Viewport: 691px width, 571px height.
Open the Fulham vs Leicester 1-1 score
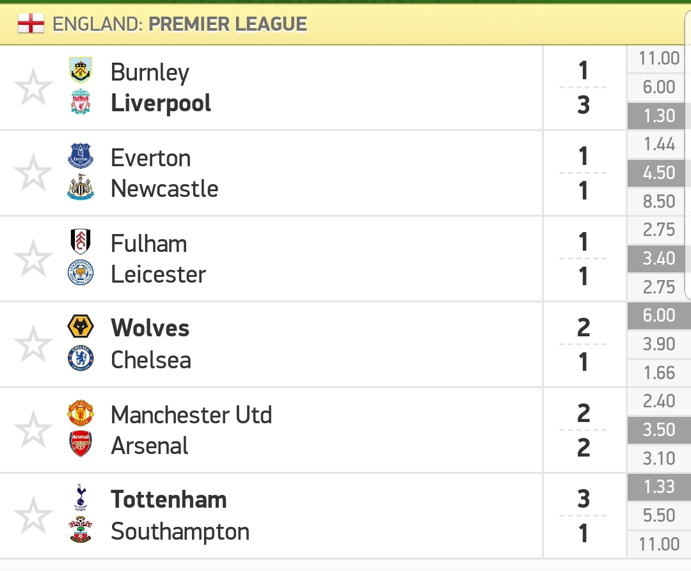584,259
